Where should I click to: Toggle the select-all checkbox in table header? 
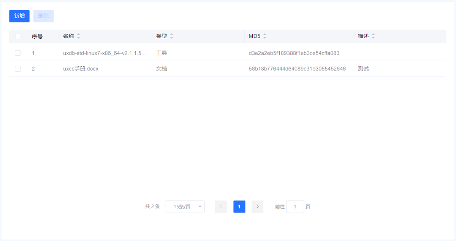(18, 36)
